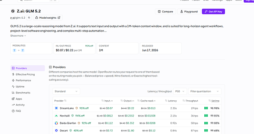Sort the table by Output price

tap(127, 101)
